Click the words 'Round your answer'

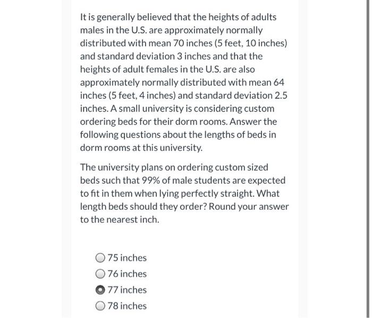click(249, 207)
